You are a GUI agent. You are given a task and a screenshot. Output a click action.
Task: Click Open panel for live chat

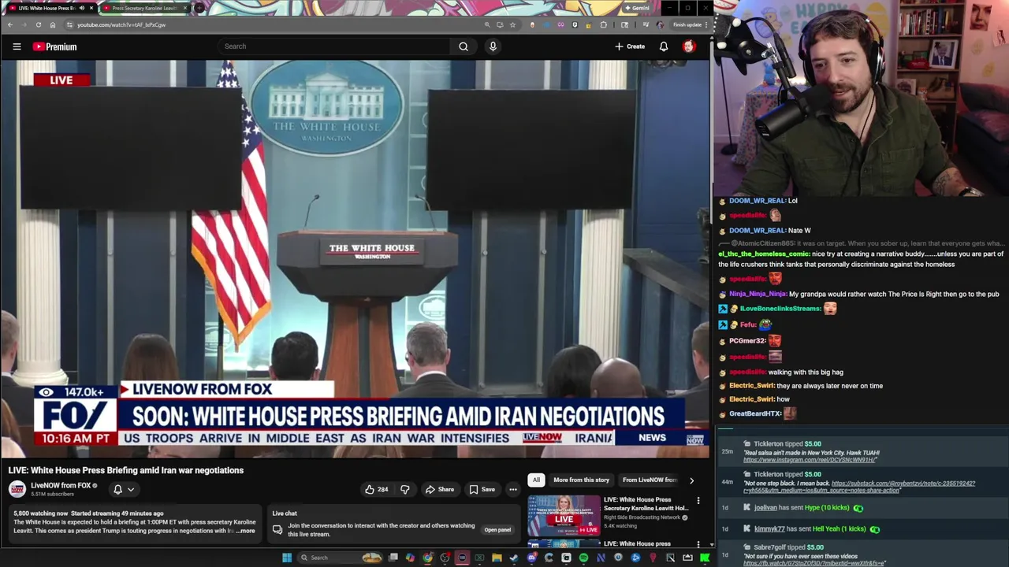[497, 530]
